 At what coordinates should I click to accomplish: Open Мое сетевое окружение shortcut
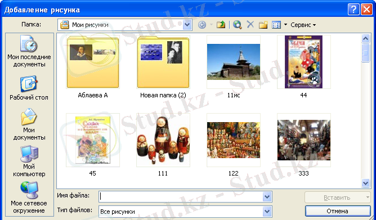tap(29, 197)
